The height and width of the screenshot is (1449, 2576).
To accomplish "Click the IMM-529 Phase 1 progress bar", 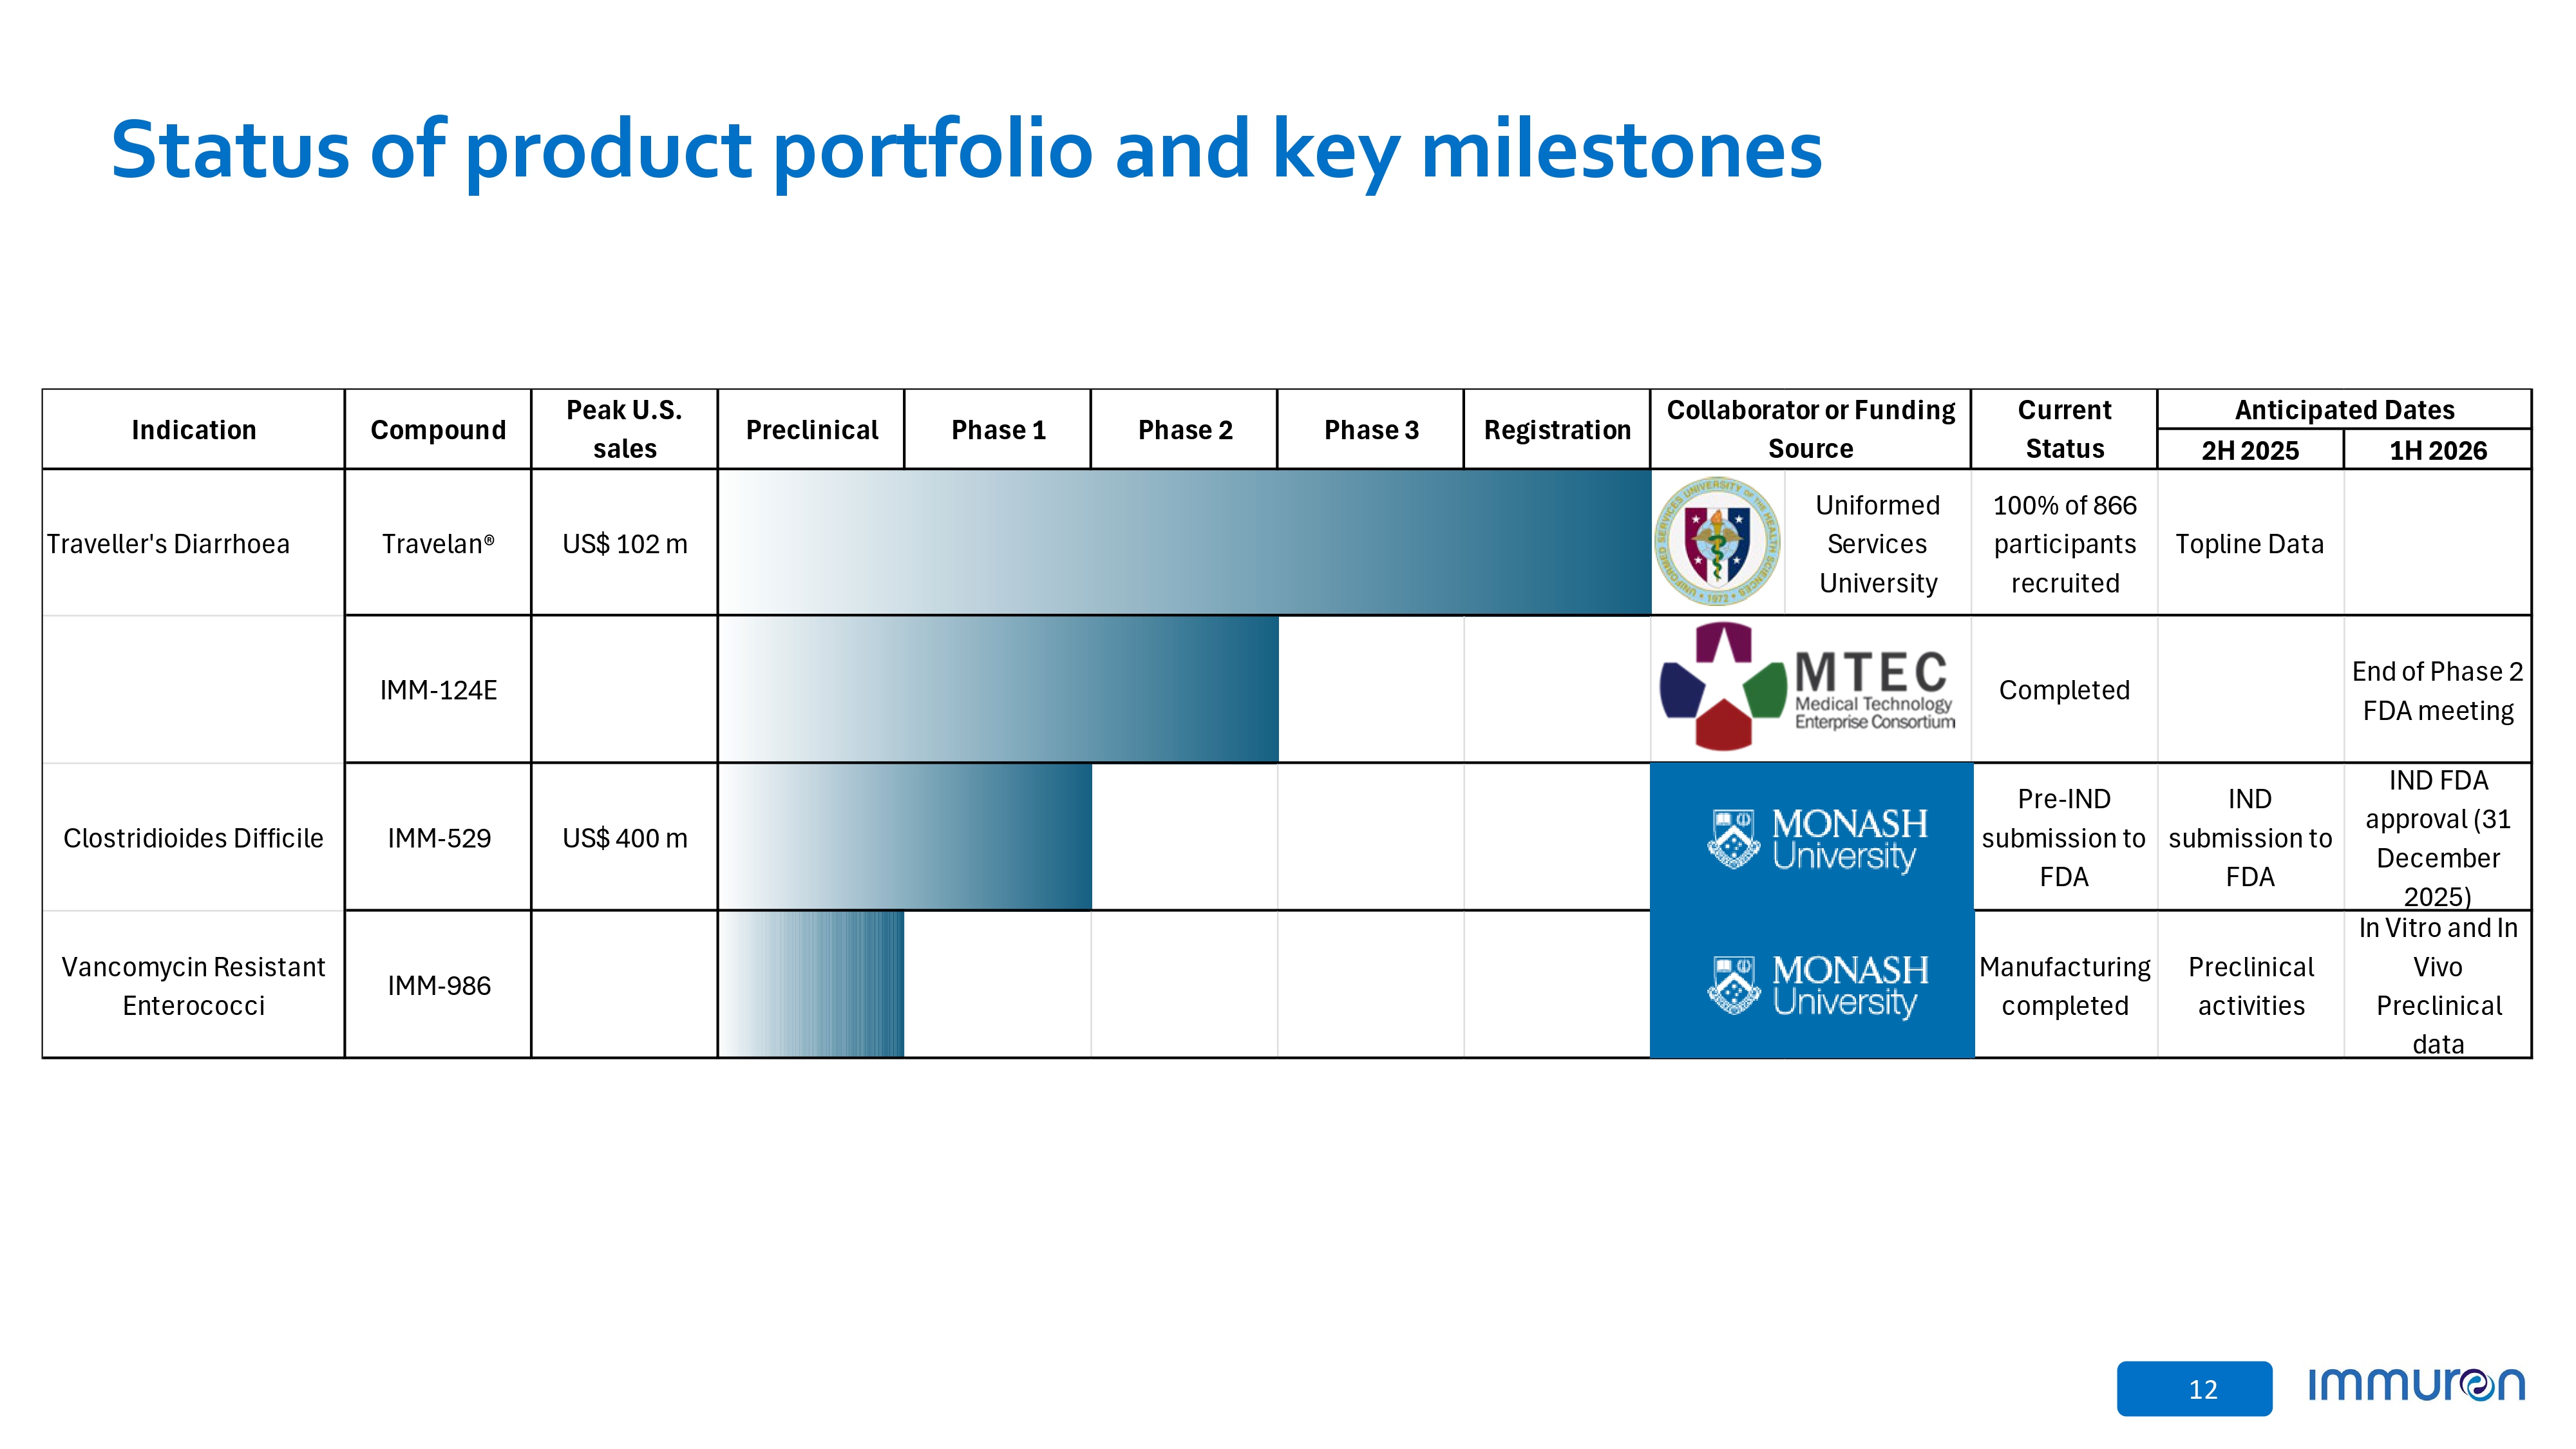I will [x=905, y=837].
